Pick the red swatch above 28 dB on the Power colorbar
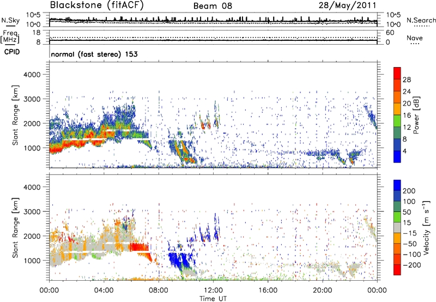The image size is (436, 302). click(397, 73)
